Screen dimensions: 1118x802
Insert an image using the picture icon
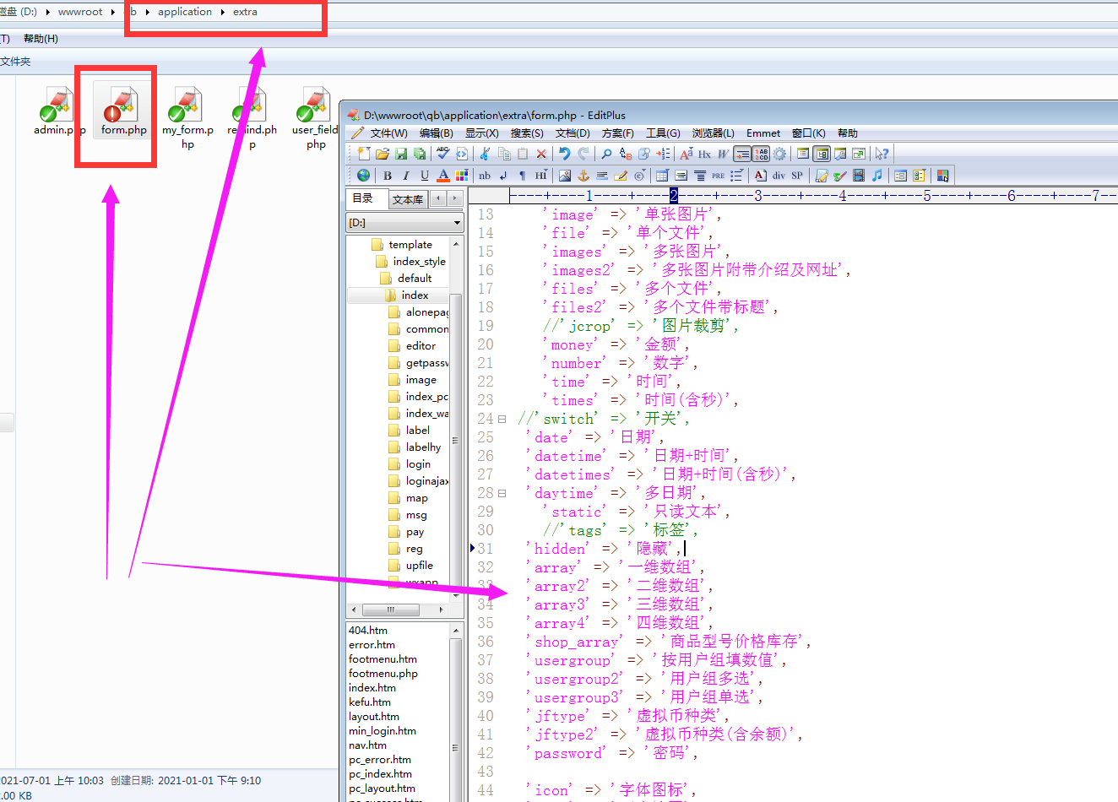coord(564,176)
